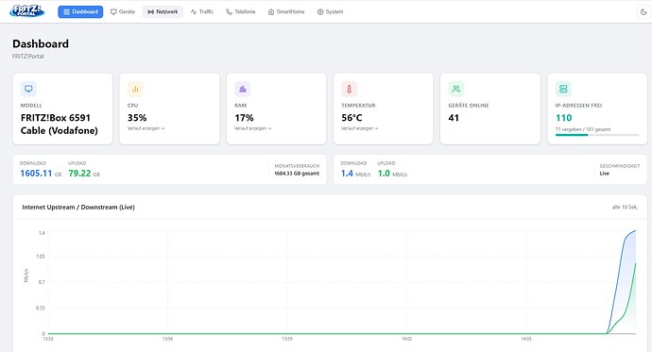This screenshot has height=352, width=652.
Task: Select the temperature value 56°C
Action: tap(352, 118)
